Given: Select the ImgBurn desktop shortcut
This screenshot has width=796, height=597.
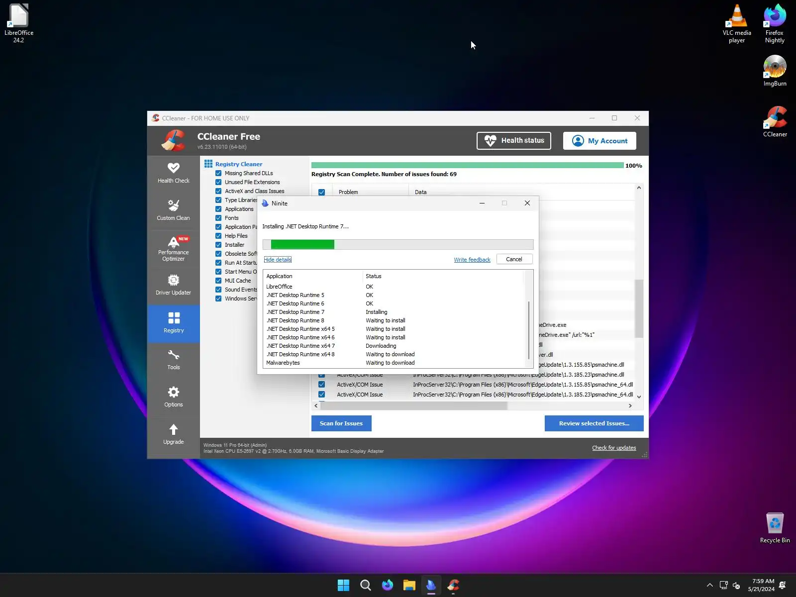Looking at the screenshot, I should tap(775, 70).
